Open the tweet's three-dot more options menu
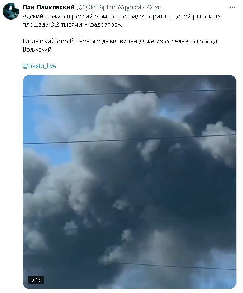243x293 pixels. click(x=232, y=7)
